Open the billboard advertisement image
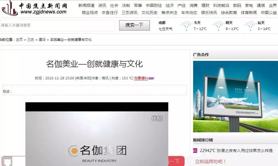 [x=235, y=97]
